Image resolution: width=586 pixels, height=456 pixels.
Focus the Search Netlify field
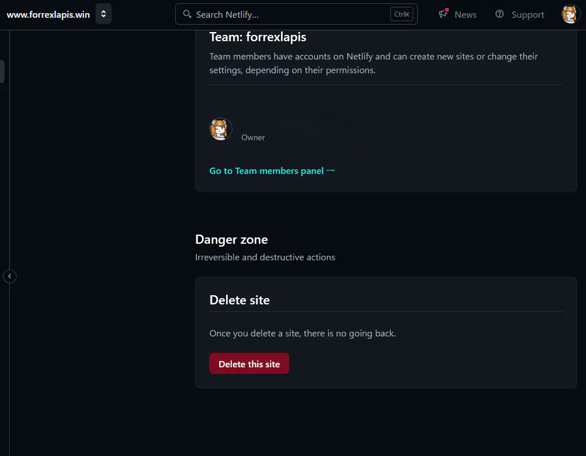(x=286, y=14)
